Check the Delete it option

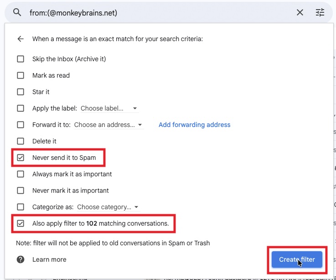coord(21,141)
